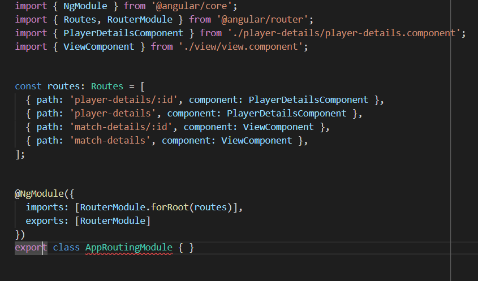The image size is (478, 281).
Task: Click 'NgModule' in first import line
Action: click(x=85, y=6)
